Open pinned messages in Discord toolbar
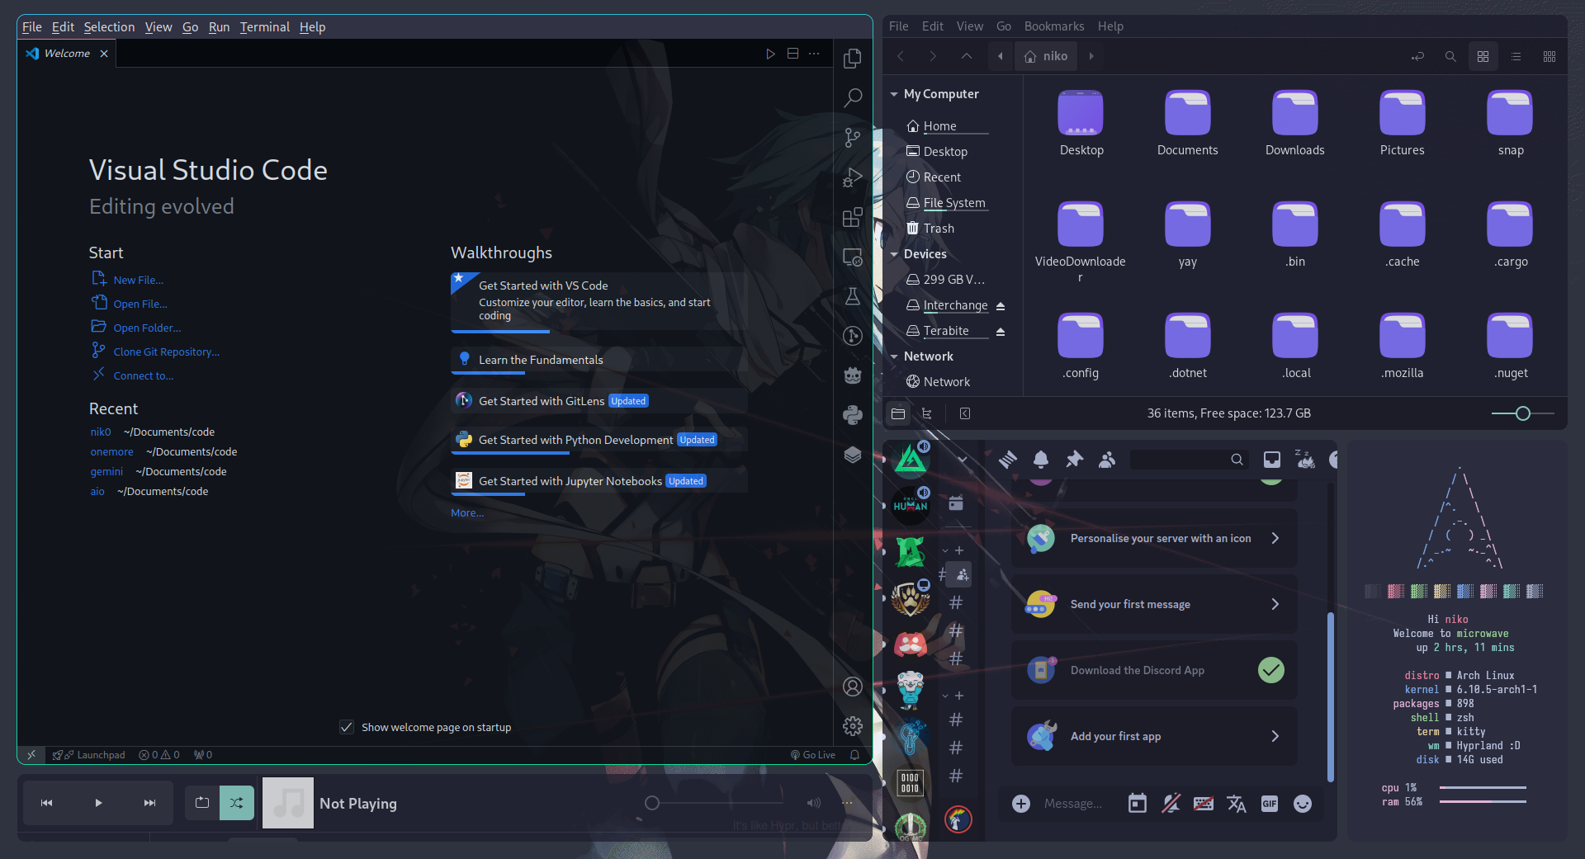The width and height of the screenshot is (1585, 859). click(1074, 460)
